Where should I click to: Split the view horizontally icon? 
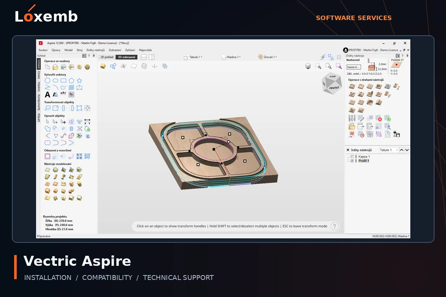point(144,57)
